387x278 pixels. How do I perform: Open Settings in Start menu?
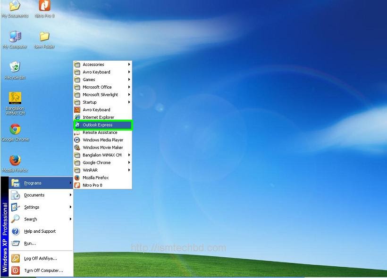(41, 207)
